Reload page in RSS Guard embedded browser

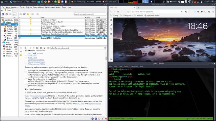[33, 48]
